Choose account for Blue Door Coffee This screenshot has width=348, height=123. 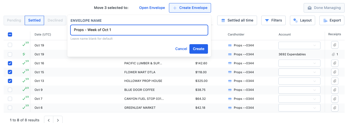[x=299, y=90]
